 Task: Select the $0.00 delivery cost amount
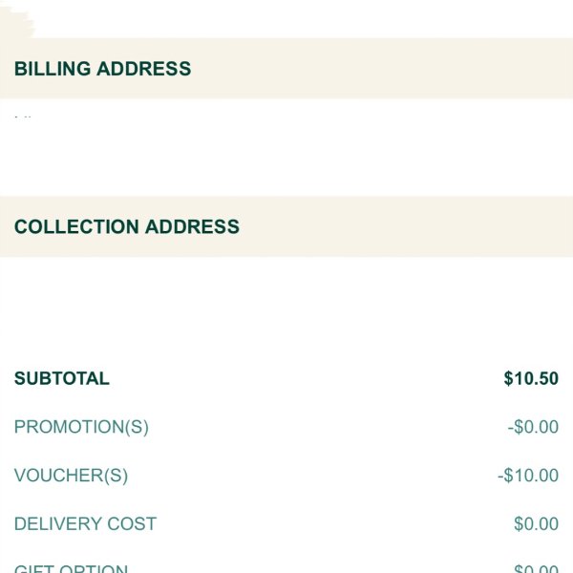[x=536, y=523]
